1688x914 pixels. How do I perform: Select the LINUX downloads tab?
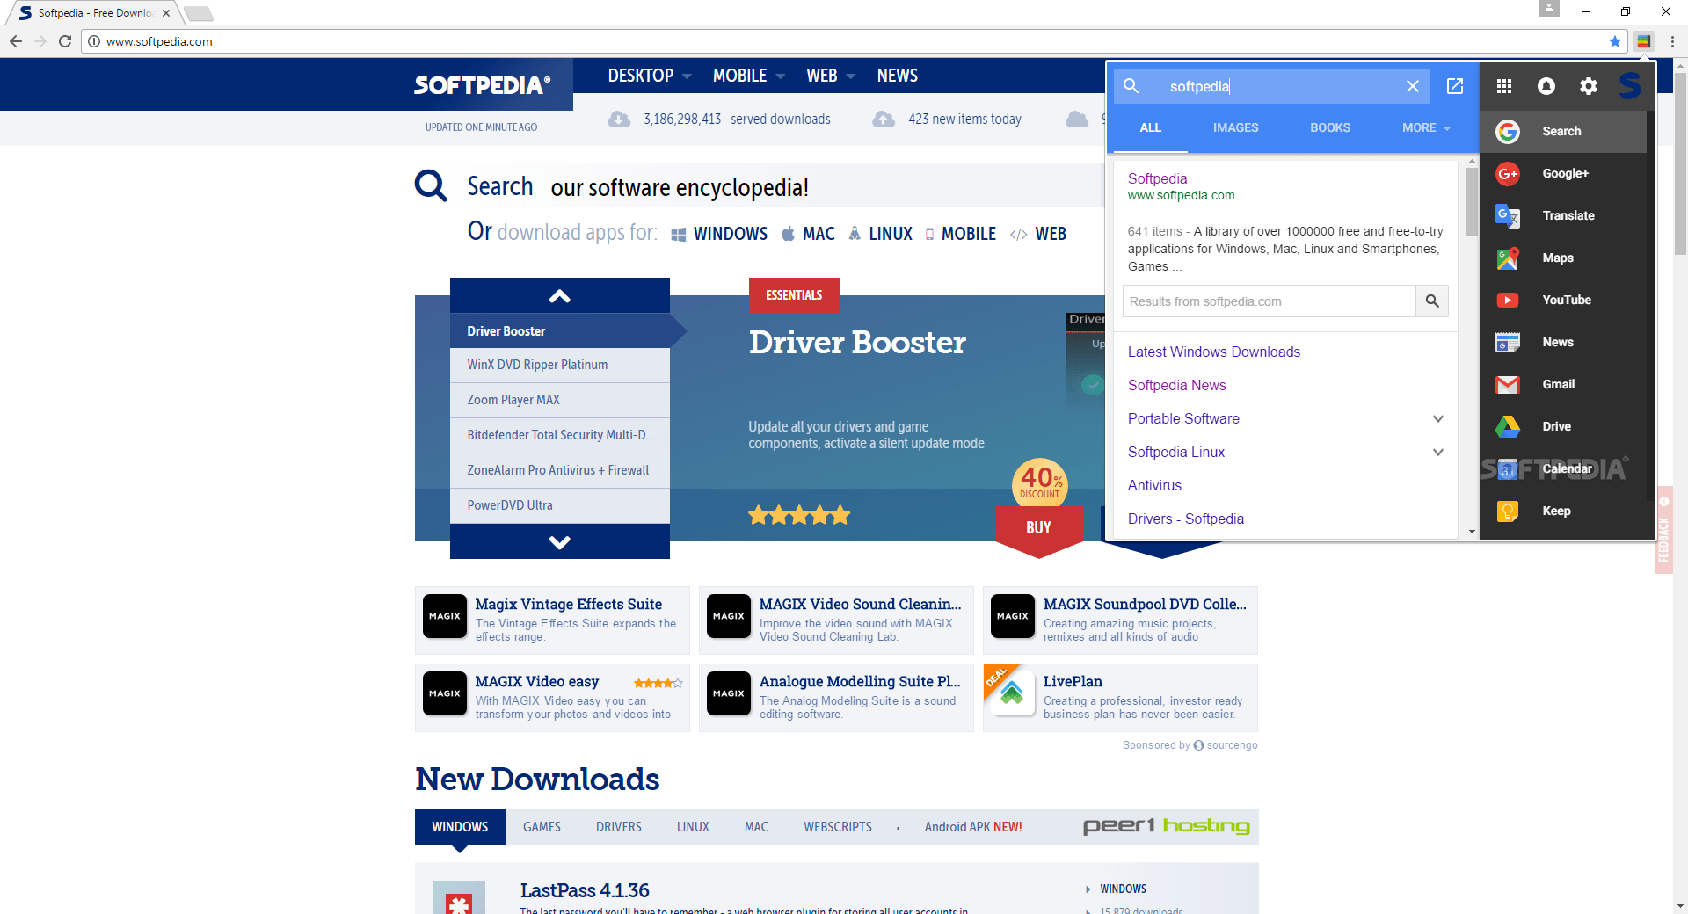click(x=693, y=827)
